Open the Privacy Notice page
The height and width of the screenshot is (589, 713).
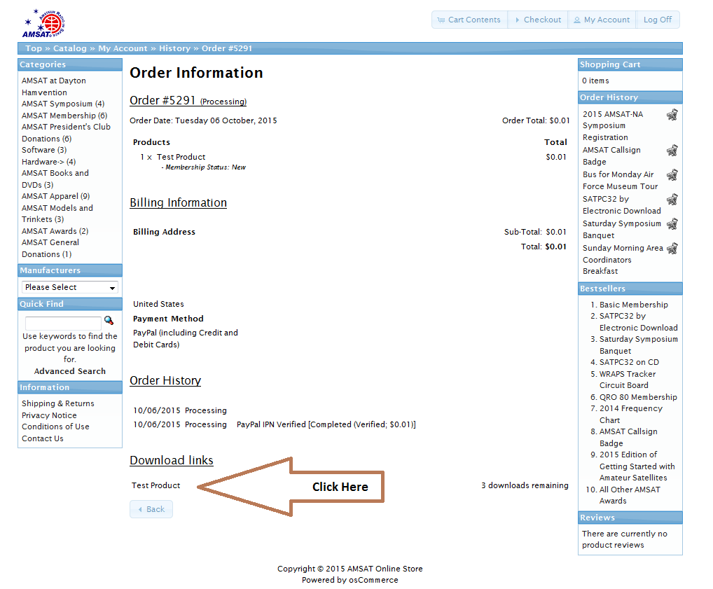tap(49, 415)
